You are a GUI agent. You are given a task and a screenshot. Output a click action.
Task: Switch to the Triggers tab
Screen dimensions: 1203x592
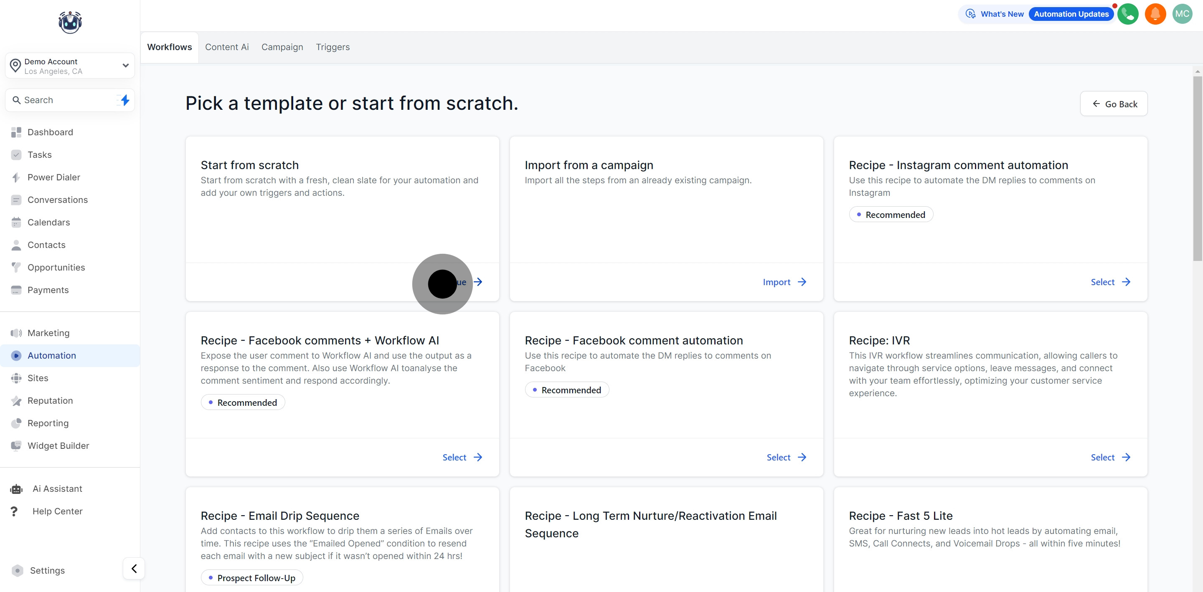pyautogui.click(x=332, y=47)
